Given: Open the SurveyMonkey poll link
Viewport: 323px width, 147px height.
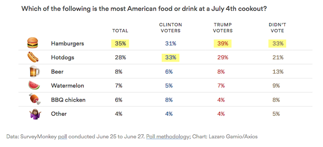Looking at the screenshot, I should [63, 137].
